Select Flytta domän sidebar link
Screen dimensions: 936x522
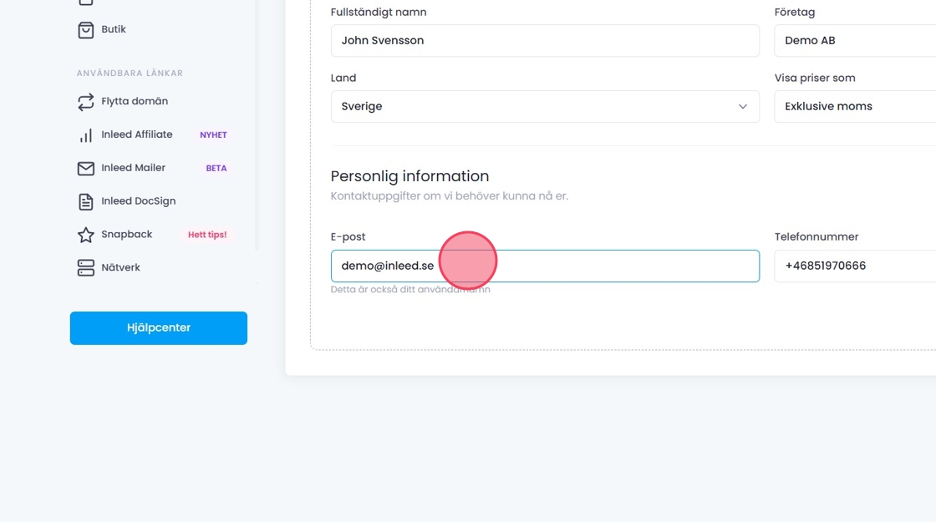pos(135,102)
